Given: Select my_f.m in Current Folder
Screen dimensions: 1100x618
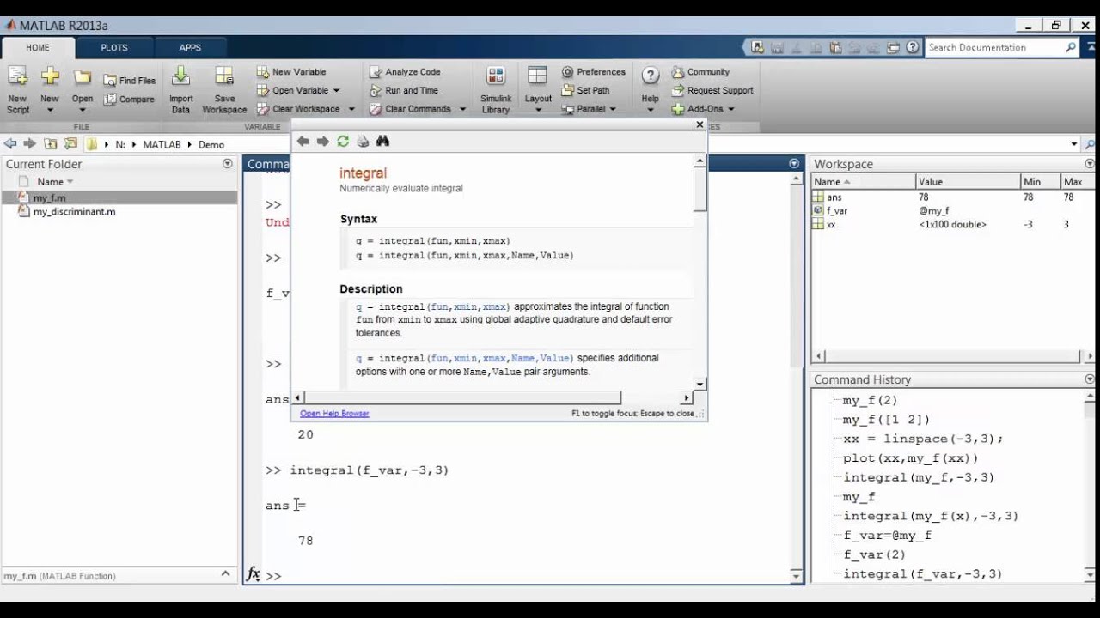Looking at the screenshot, I should pos(119,197).
